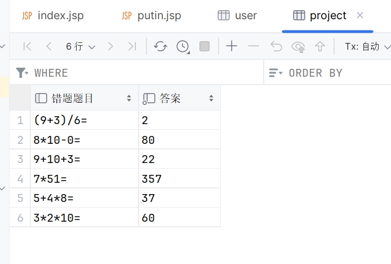This screenshot has height=264, width=391.
Task: Open the 6 行 page size dropdown
Action: (81, 46)
